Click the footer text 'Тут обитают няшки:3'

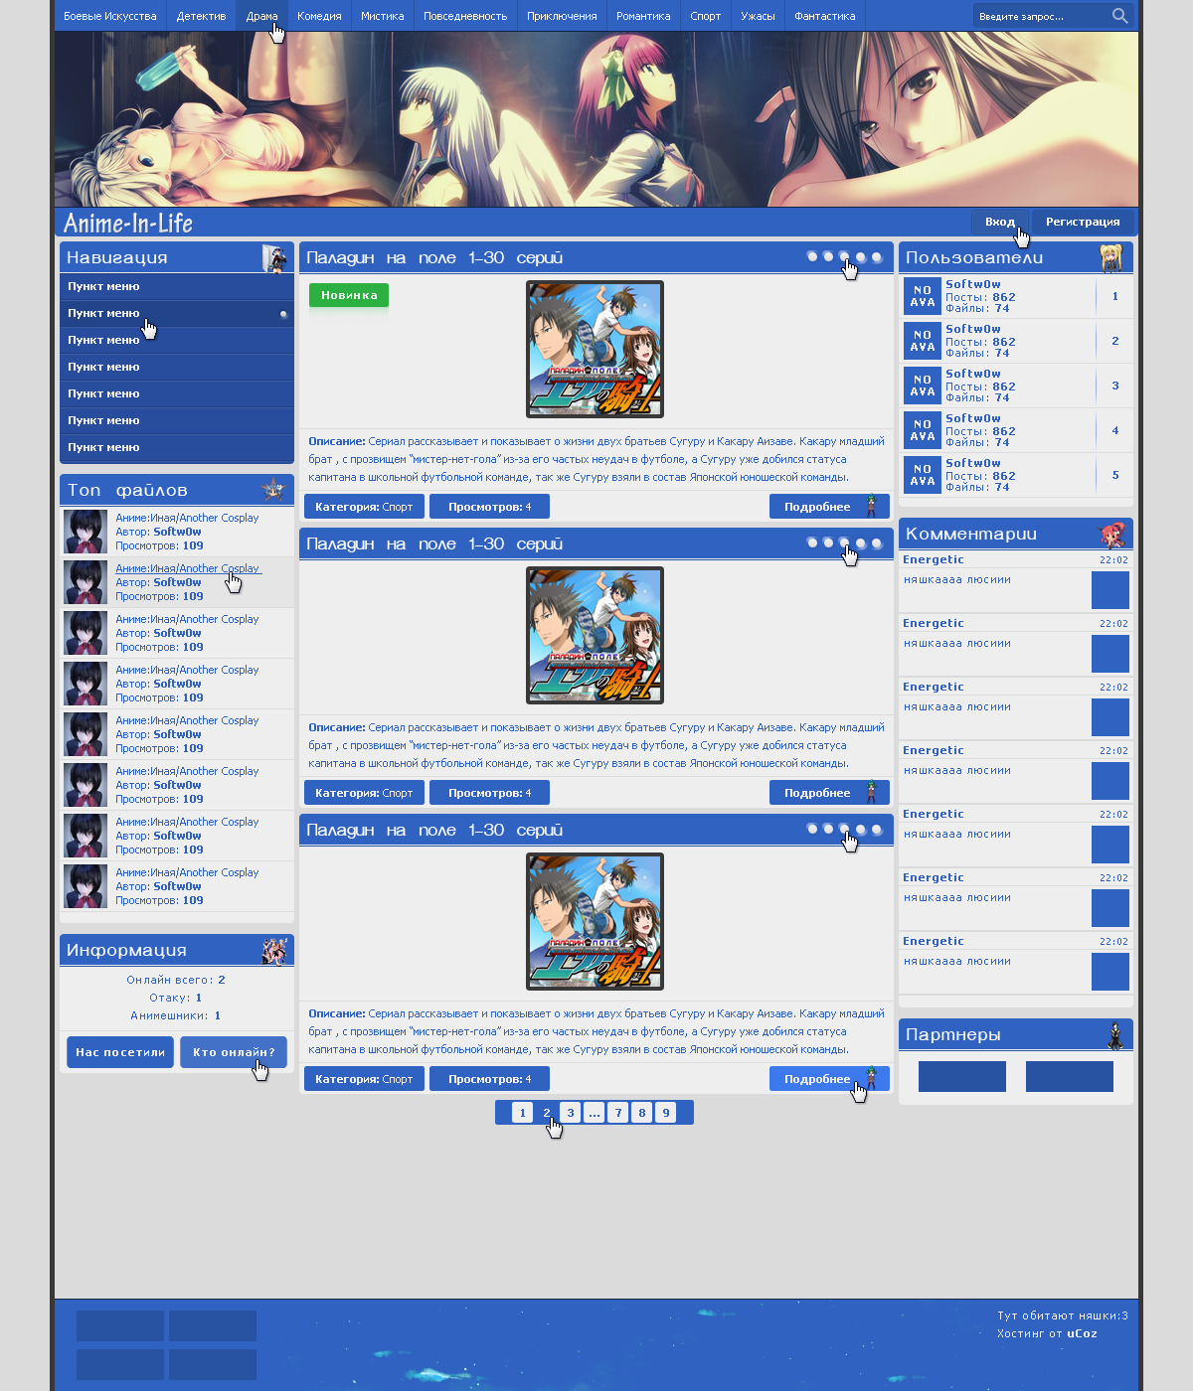tap(1063, 1315)
